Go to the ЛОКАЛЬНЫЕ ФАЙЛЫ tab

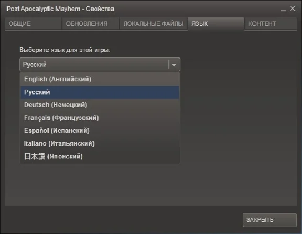tap(153, 24)
